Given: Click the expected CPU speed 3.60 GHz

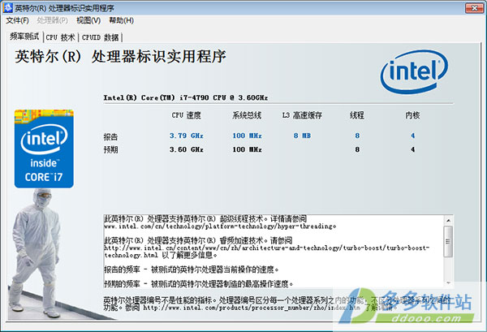Looking at the screenshot, I should tap(187, 149).
